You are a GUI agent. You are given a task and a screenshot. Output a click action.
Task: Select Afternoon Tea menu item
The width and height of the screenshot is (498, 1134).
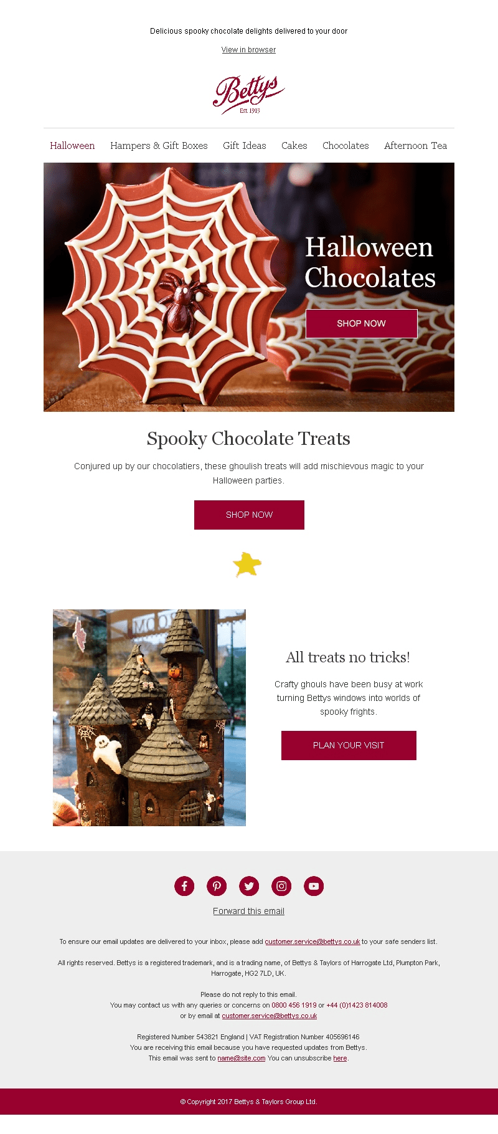[415, 146]
